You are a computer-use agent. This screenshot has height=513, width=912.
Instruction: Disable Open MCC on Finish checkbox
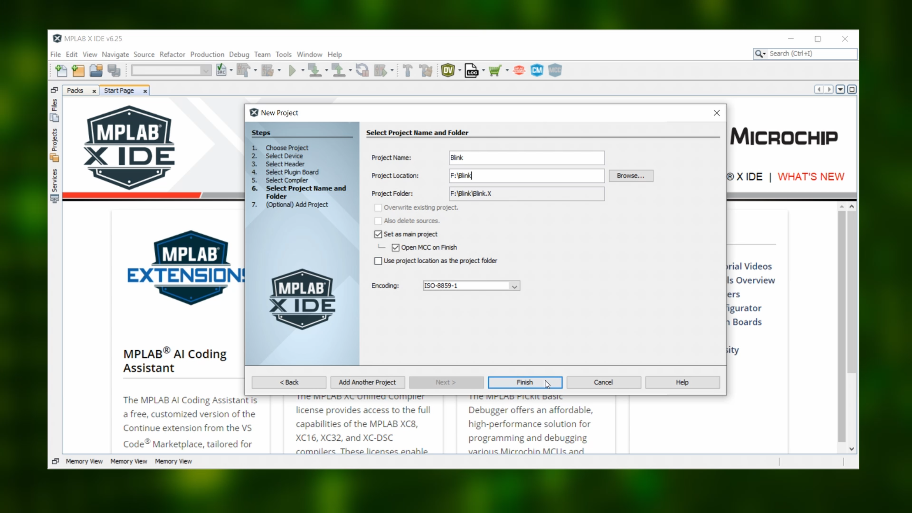pyautogui.click(x=395, y=247)
